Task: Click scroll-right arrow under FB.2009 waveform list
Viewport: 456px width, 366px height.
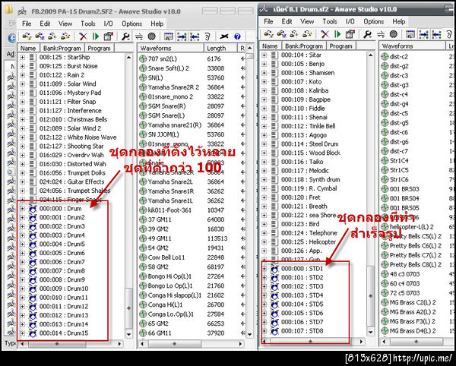Action: coord(240,344)
